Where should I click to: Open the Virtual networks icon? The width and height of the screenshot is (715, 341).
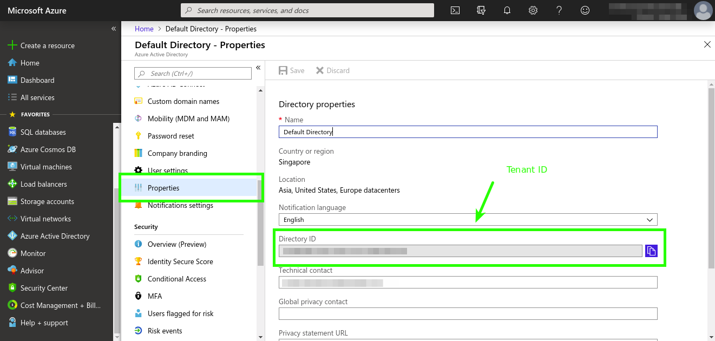(12, 219)
